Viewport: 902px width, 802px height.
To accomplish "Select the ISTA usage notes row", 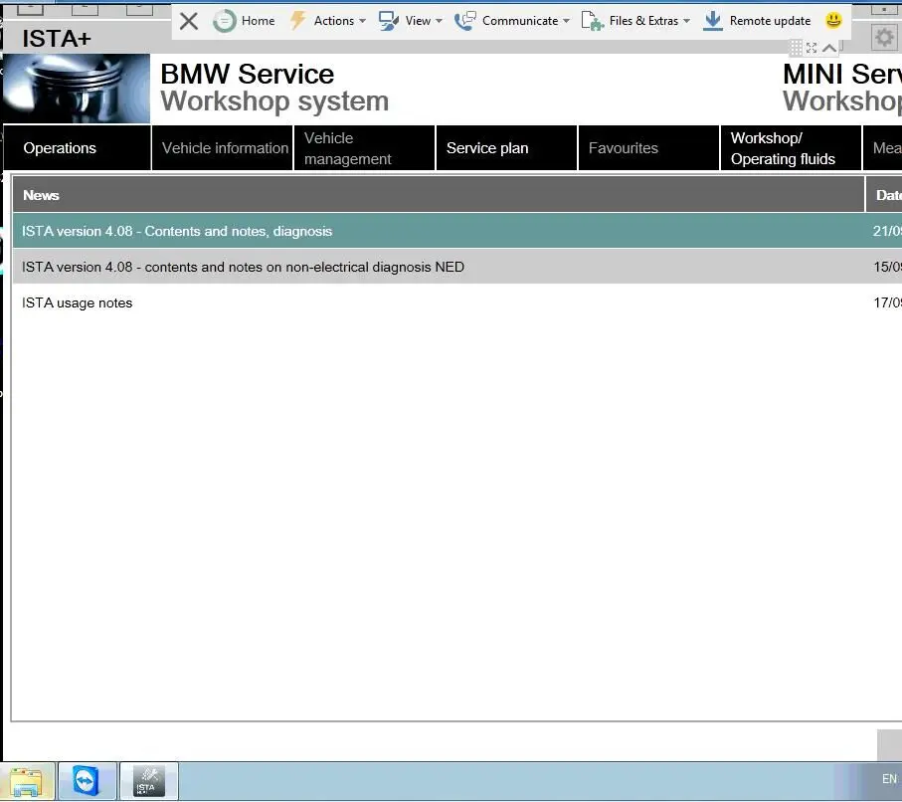I will point(457,302).
